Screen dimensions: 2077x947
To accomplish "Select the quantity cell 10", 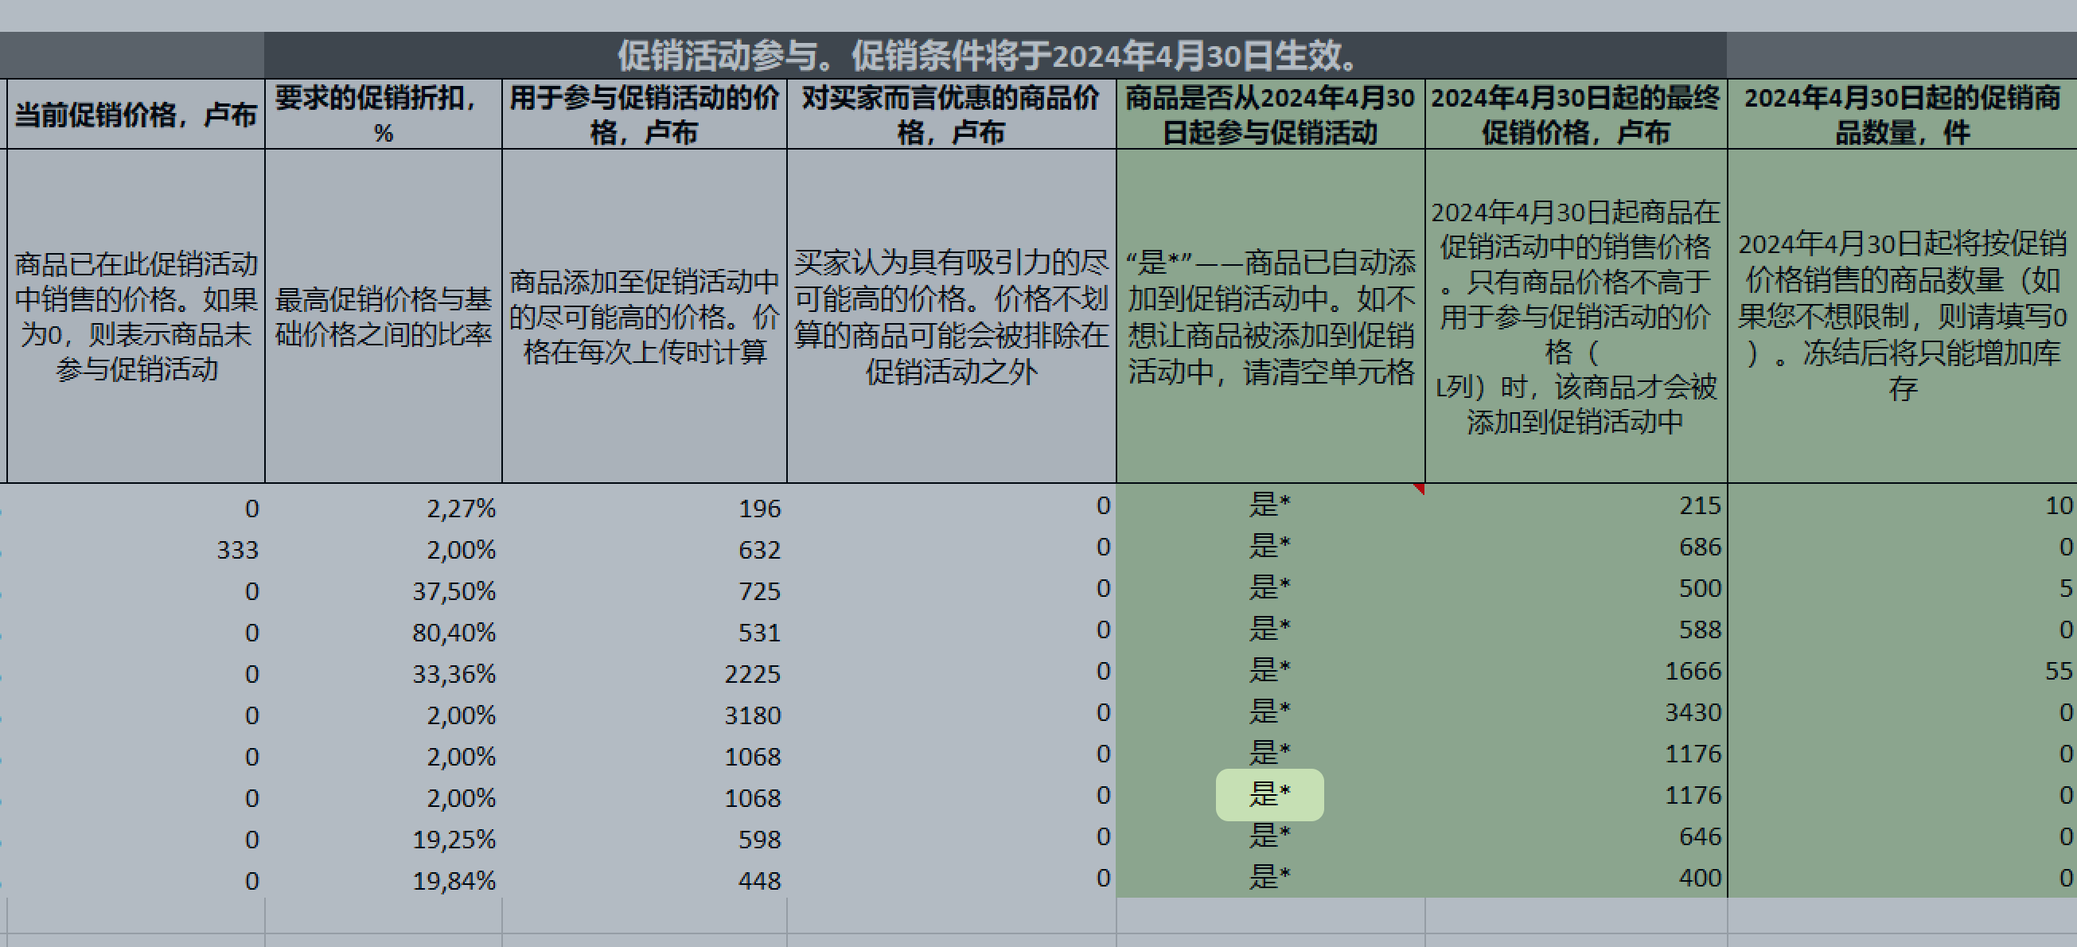I will 1903,506.
